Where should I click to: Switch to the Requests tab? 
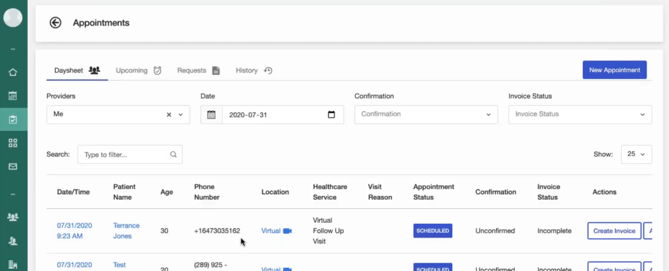pyautogui.click(x=199, y=70)
